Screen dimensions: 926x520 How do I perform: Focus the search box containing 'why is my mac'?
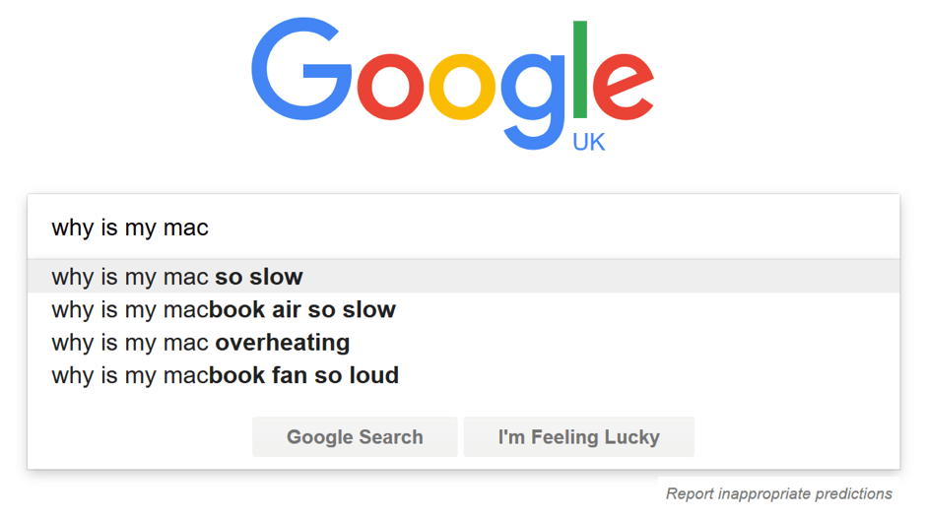pyautogui.click(x=464, y=227)
